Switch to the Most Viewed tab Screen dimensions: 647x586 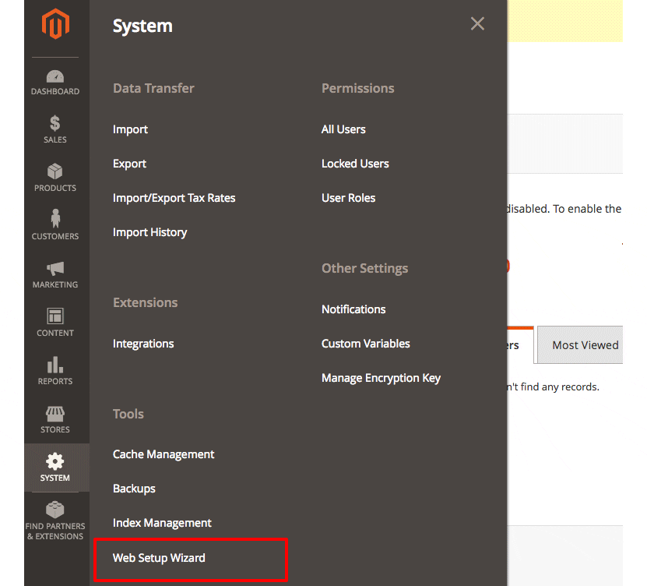click(x=581, y=345)
